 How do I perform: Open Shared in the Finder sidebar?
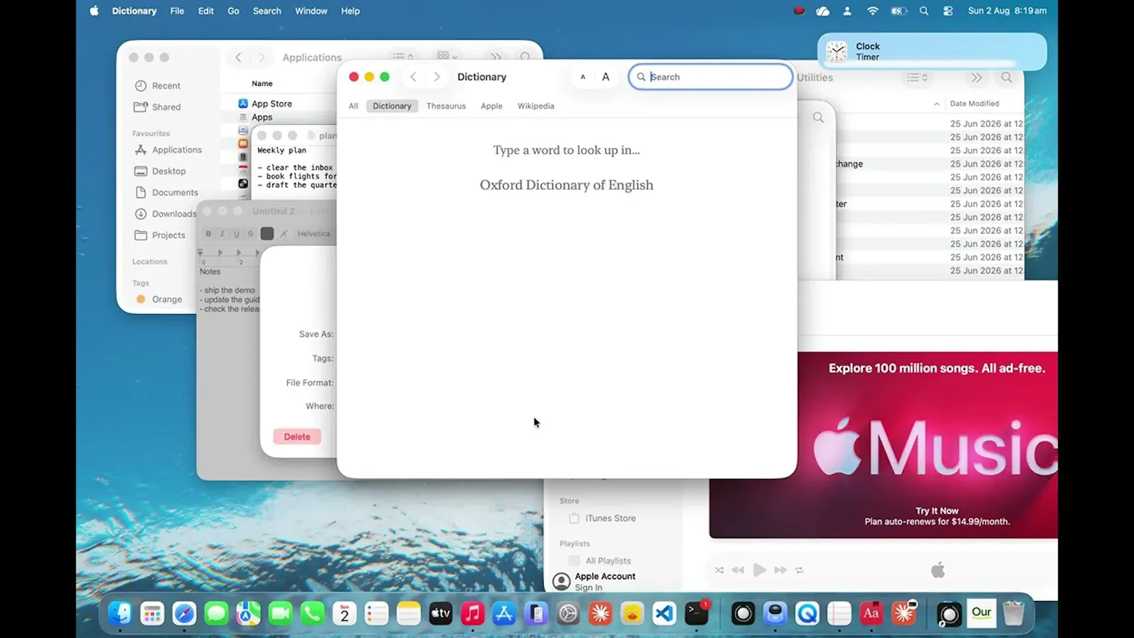pyautogui.click(x=166, y=107)
